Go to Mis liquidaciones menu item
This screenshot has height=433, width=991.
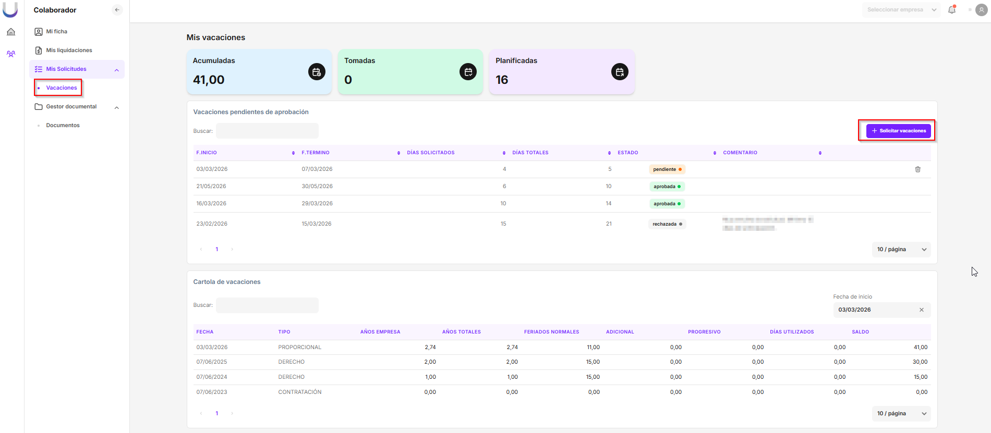(69, 51)
